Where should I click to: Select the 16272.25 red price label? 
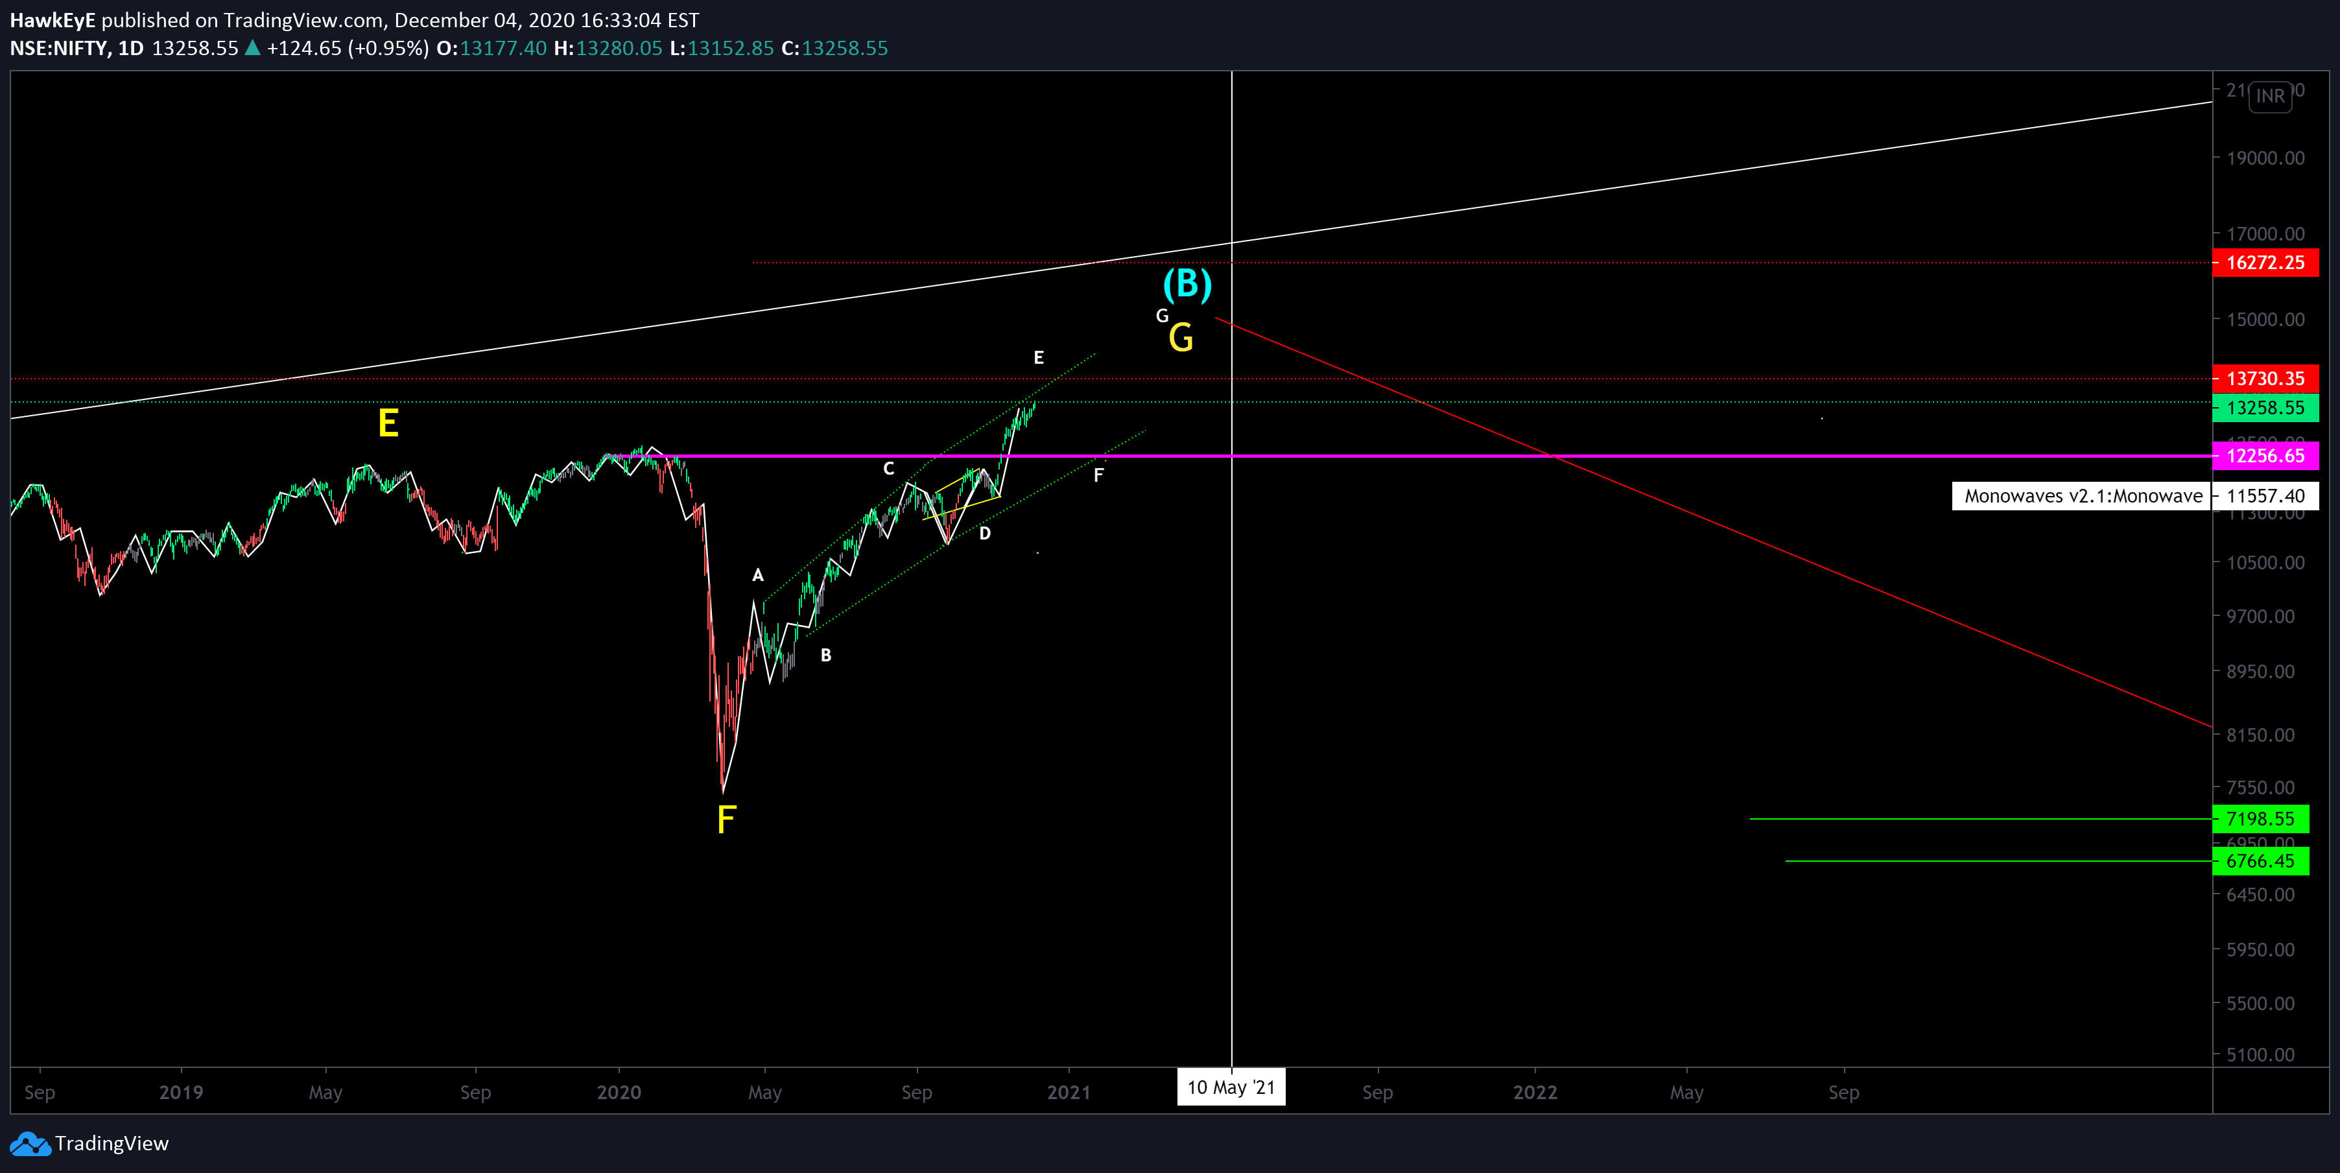(2265, 263)
